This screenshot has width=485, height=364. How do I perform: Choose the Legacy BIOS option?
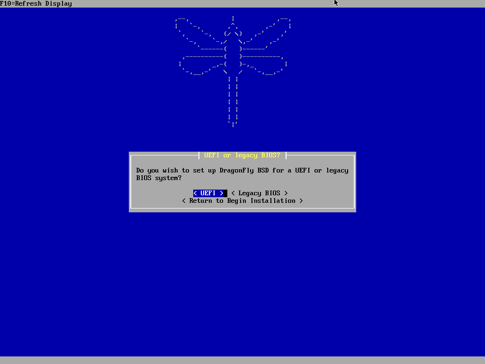259,193
